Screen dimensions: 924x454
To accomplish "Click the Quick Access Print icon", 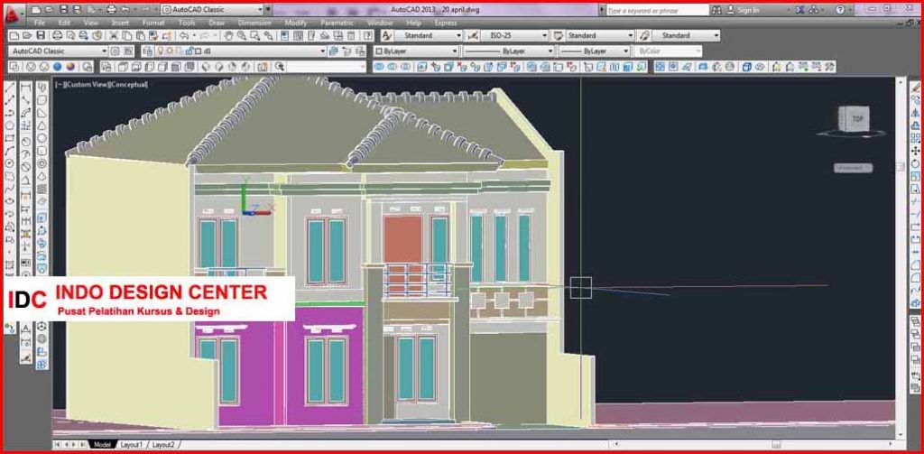I will (x=111, y=10).
